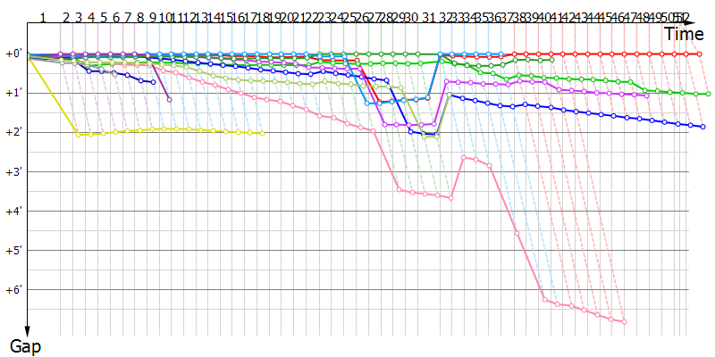
Task: Click the yellow line's first low point
Action: [79, 134]
